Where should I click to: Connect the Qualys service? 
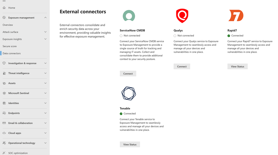tap(182, 67)
